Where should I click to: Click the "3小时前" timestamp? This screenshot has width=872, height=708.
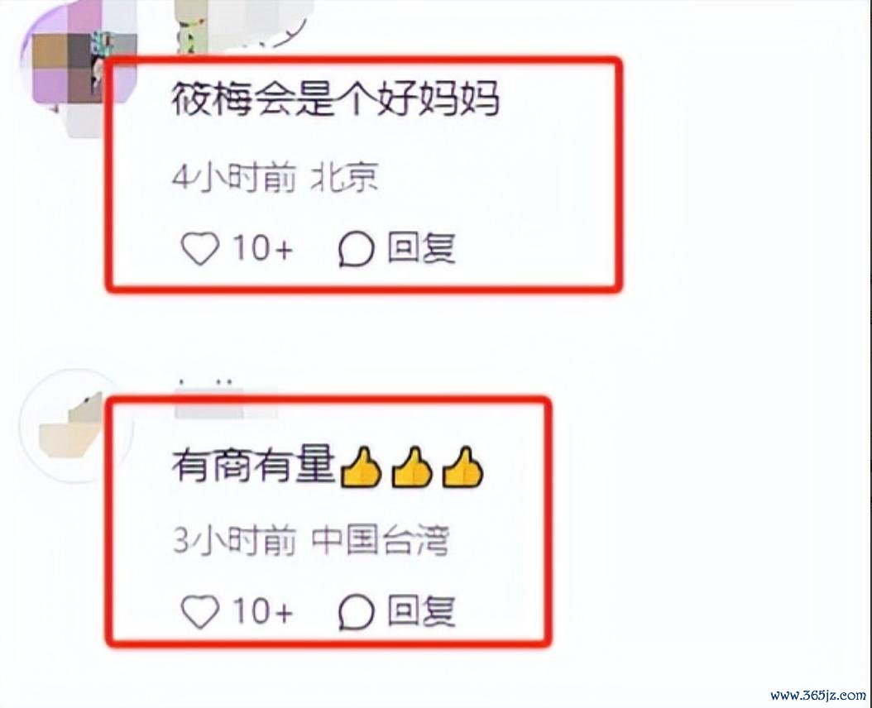[234, 539]
